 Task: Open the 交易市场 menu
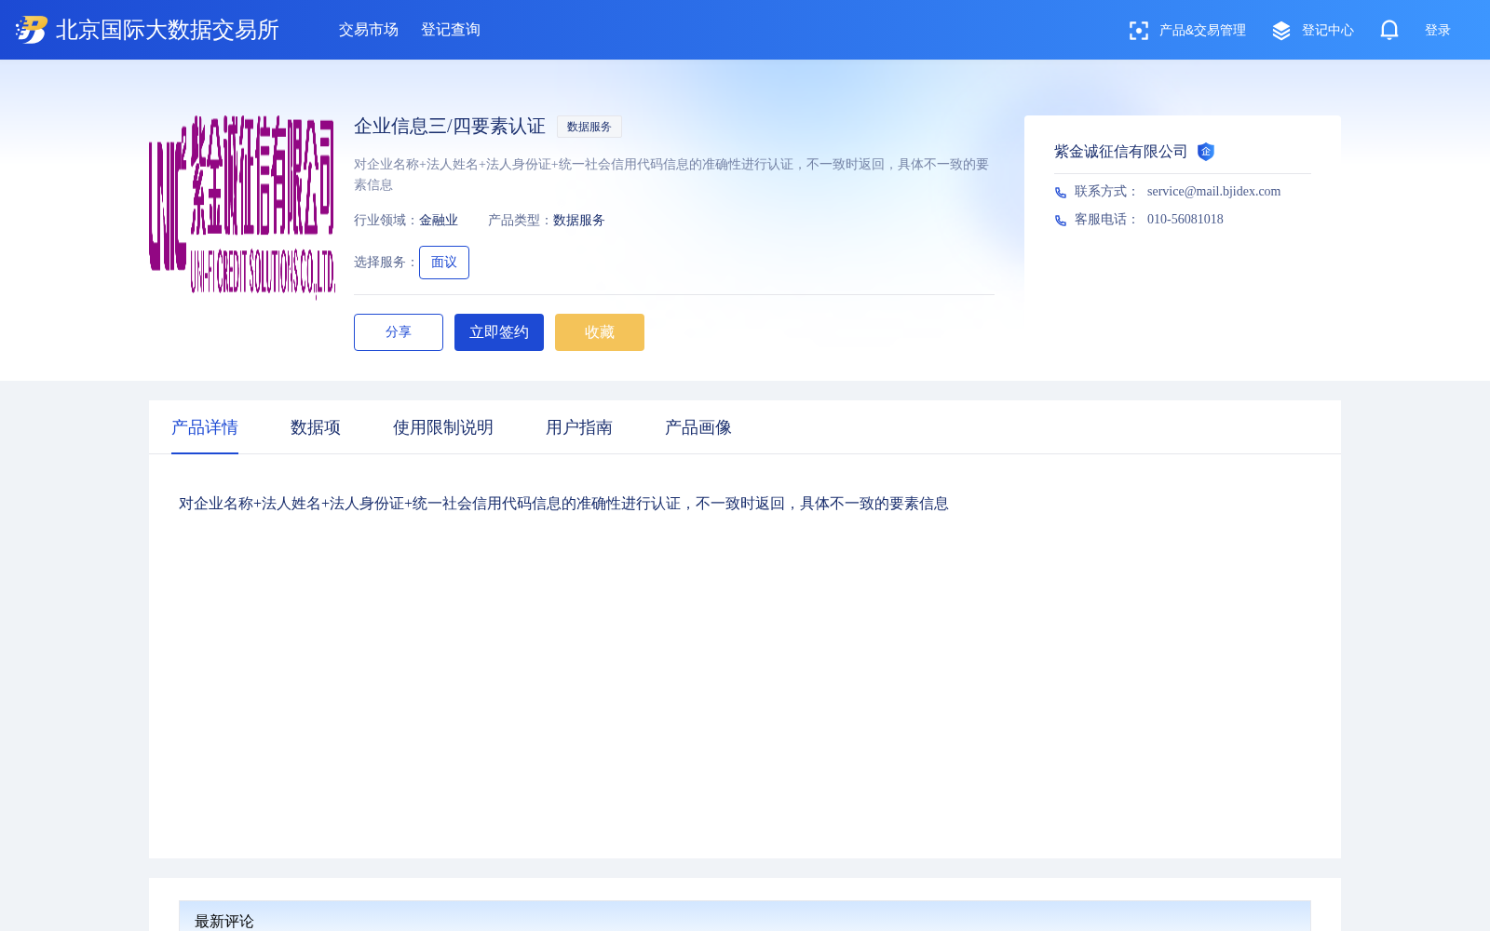(369, 30)
